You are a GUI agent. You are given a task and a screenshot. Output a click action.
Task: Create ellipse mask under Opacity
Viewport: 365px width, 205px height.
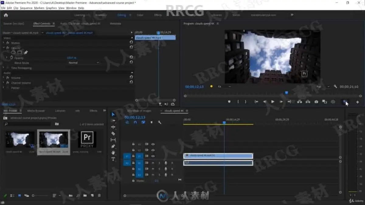(13, 53)
